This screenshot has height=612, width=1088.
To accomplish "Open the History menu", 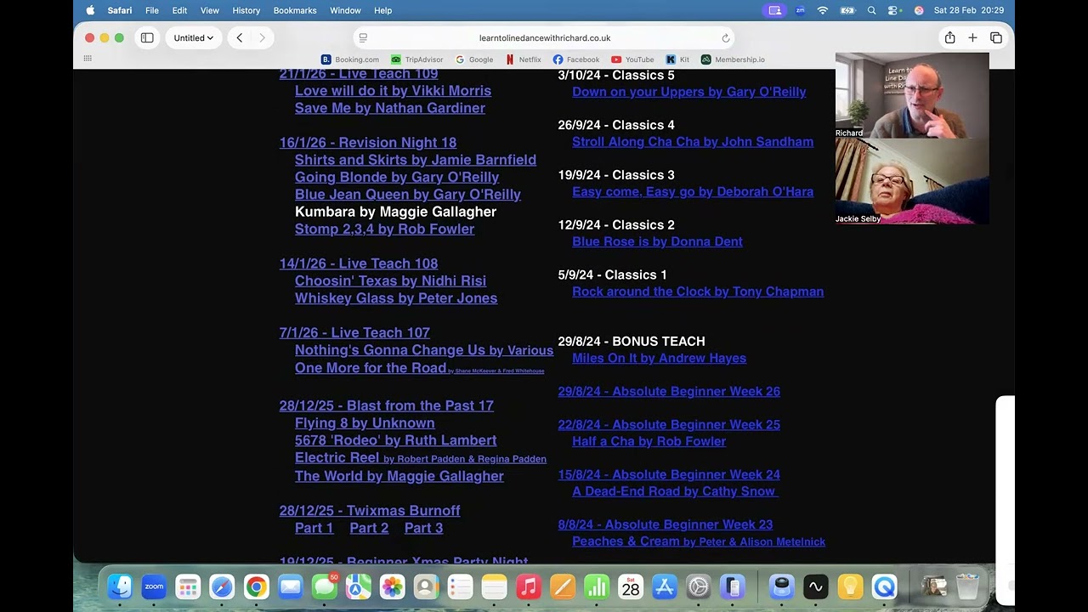I will point(246,10).
